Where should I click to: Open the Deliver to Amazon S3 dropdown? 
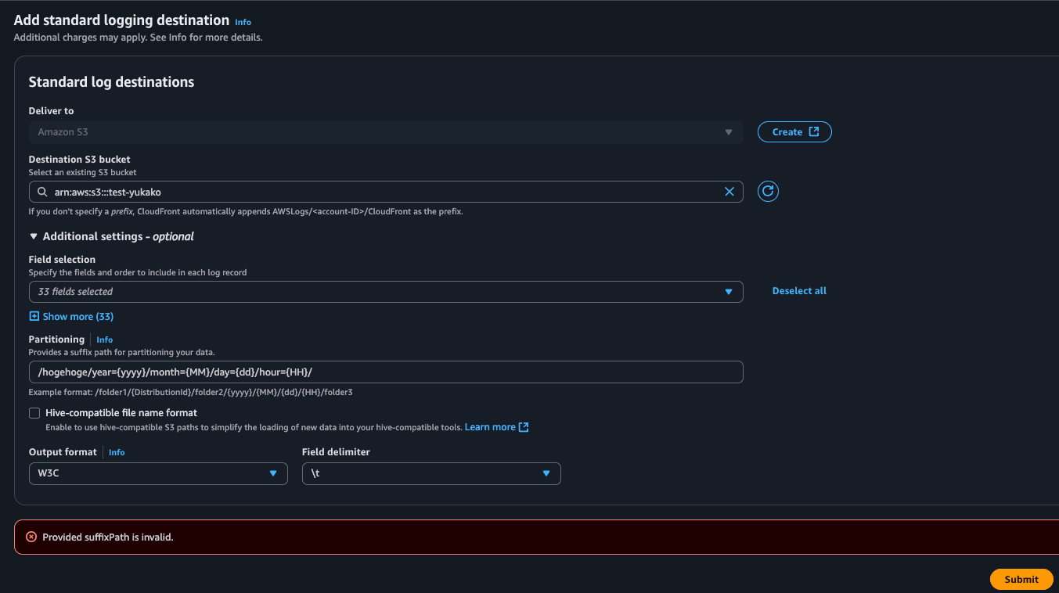coord(386,132)
